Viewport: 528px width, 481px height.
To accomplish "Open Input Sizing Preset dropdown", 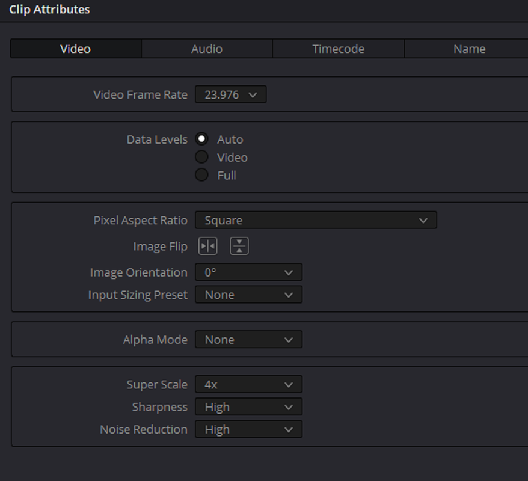I will [248, 295].
